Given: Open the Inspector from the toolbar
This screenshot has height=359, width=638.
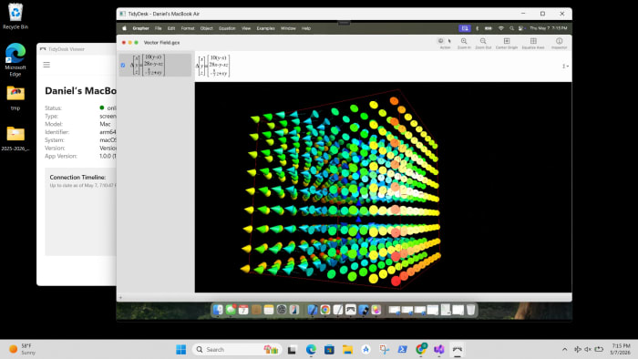Looking at the screenshot, I should click(559, 41).
